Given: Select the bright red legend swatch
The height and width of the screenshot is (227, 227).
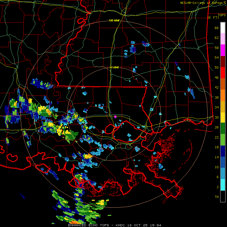Looking at the screenshot, I should 223,73.
